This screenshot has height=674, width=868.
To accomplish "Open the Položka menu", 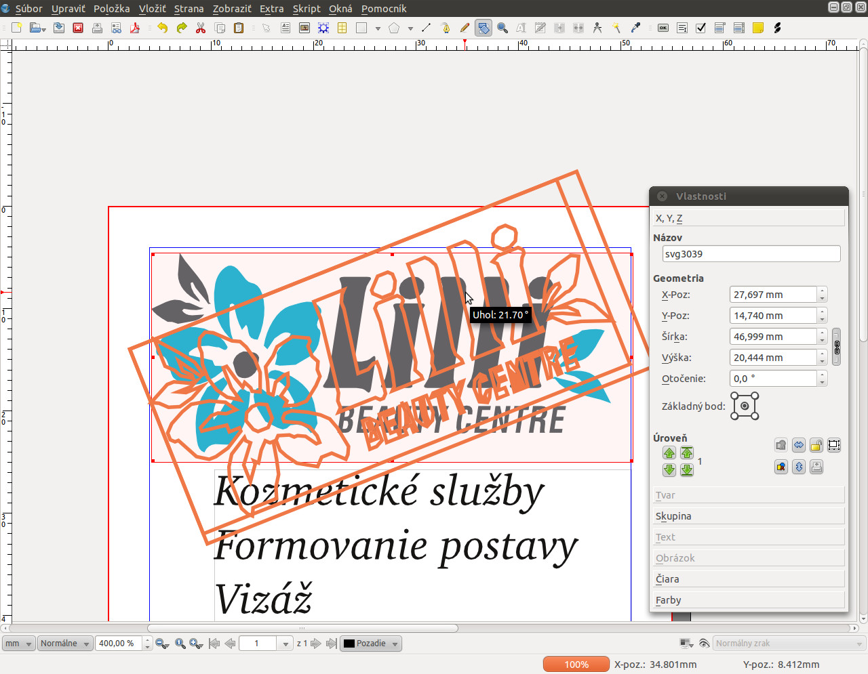I will [x=111, y=9].
